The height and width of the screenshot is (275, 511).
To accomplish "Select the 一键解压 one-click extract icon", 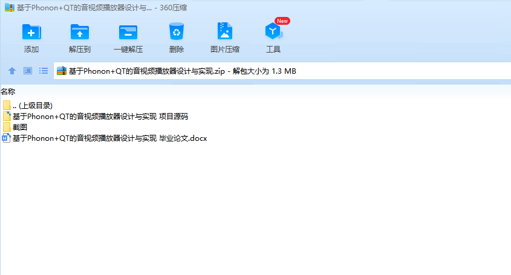I will 128,32.
